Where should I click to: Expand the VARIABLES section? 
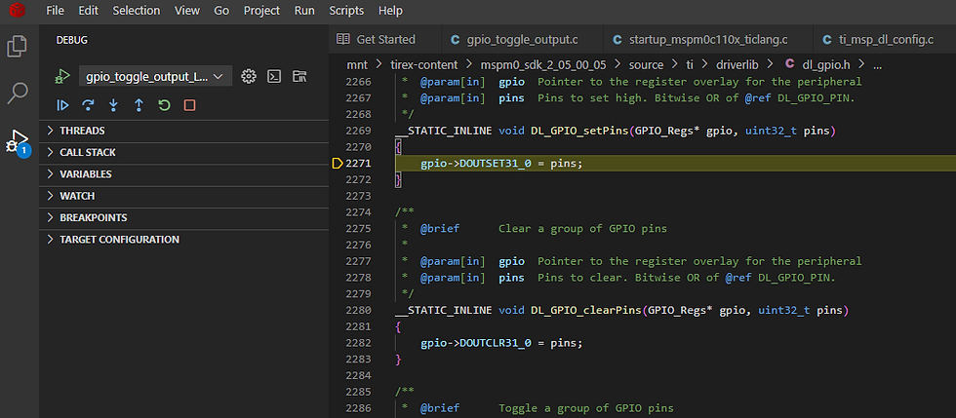[85, 174]
